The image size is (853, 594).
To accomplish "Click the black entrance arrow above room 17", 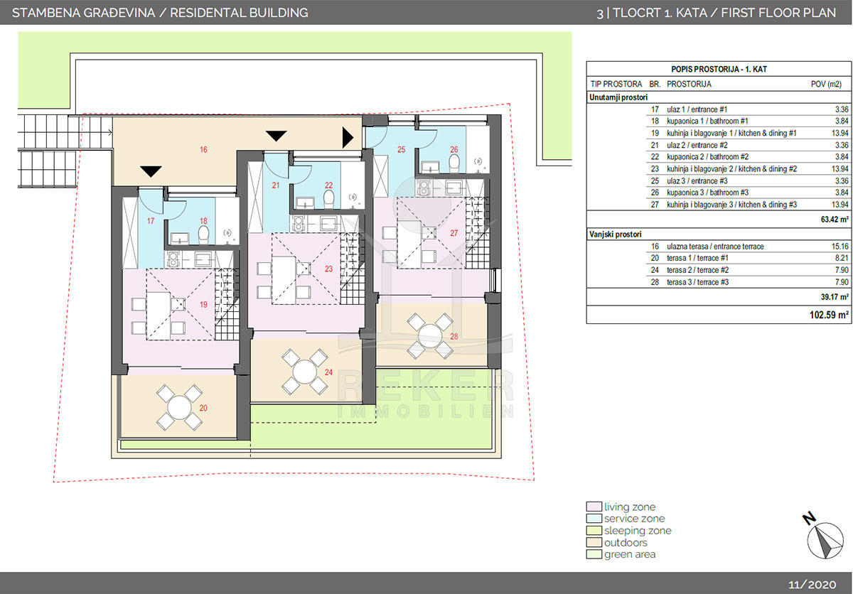I will tap(151, 171).
